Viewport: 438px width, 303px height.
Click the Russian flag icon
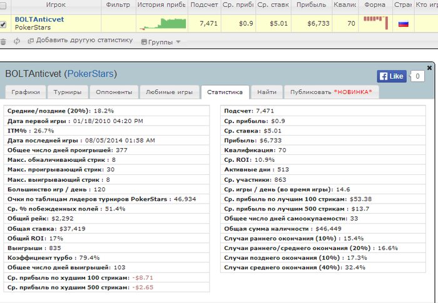404,24
